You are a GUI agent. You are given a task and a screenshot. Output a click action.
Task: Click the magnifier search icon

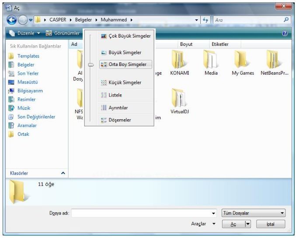point(286,20)
